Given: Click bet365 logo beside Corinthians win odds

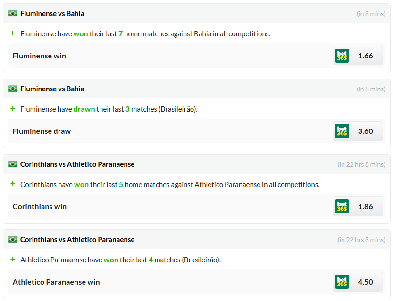Looking at the screenshot, I should [x=342, y=206].
